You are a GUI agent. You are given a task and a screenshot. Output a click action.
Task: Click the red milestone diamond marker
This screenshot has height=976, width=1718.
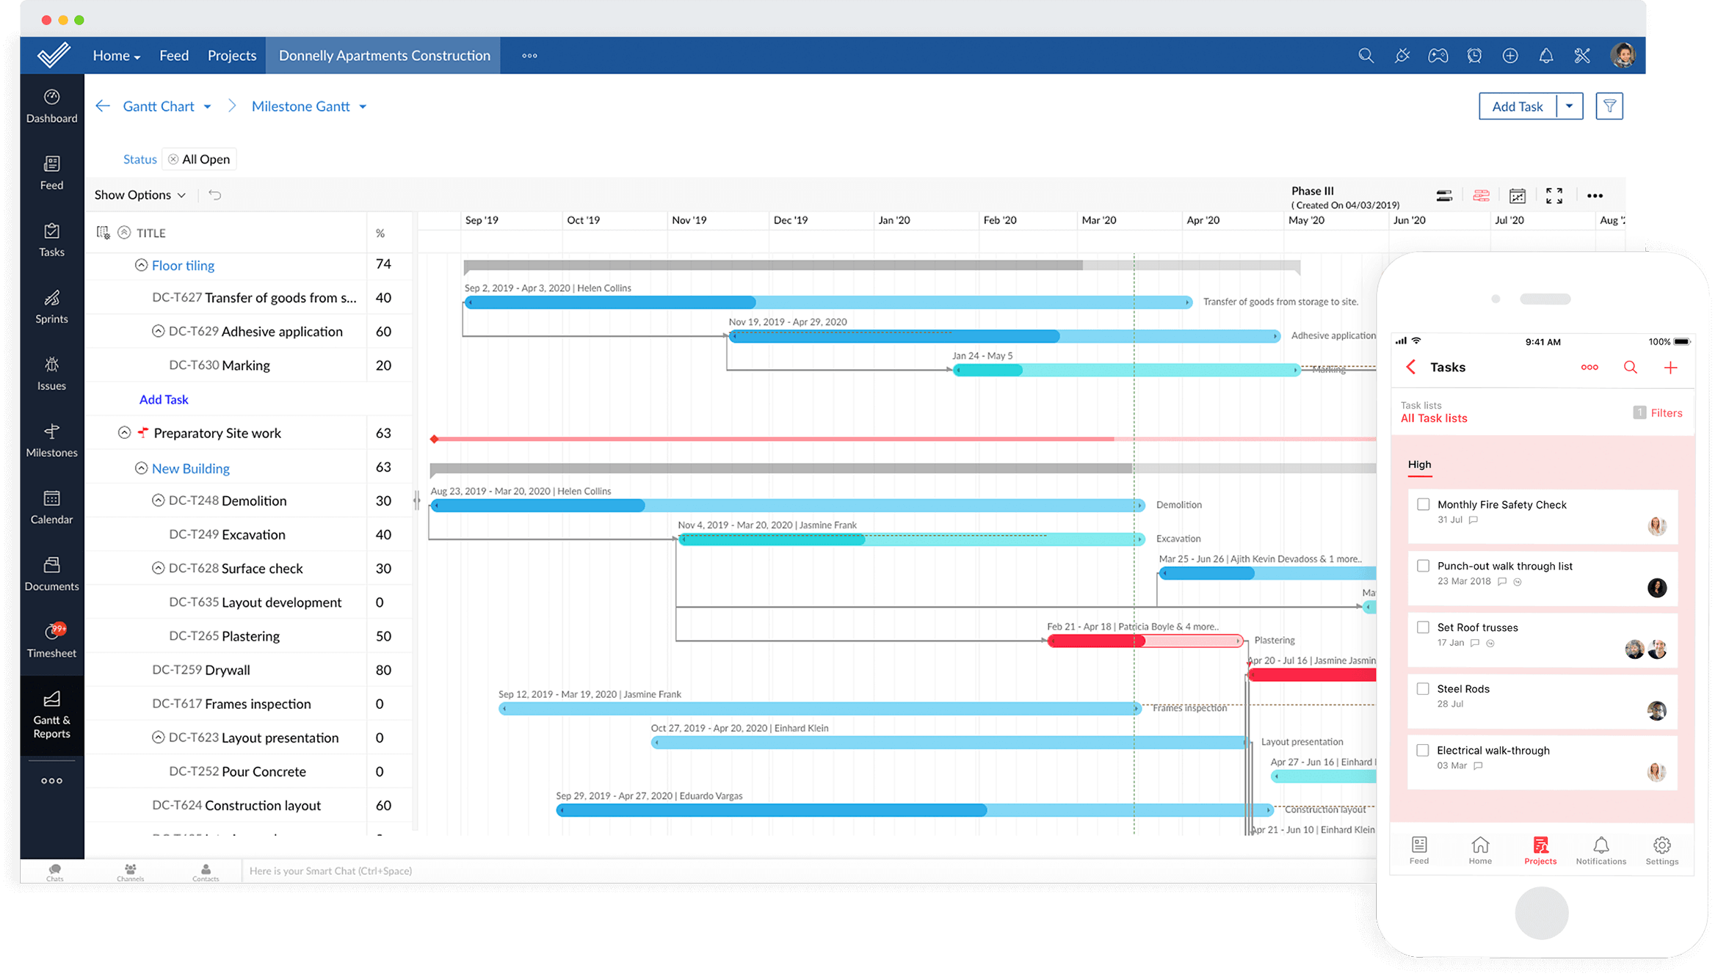(x=435, y=439)
